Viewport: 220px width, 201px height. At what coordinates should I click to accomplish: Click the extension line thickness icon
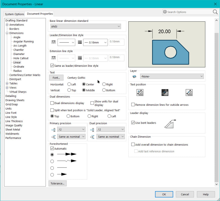80,58
